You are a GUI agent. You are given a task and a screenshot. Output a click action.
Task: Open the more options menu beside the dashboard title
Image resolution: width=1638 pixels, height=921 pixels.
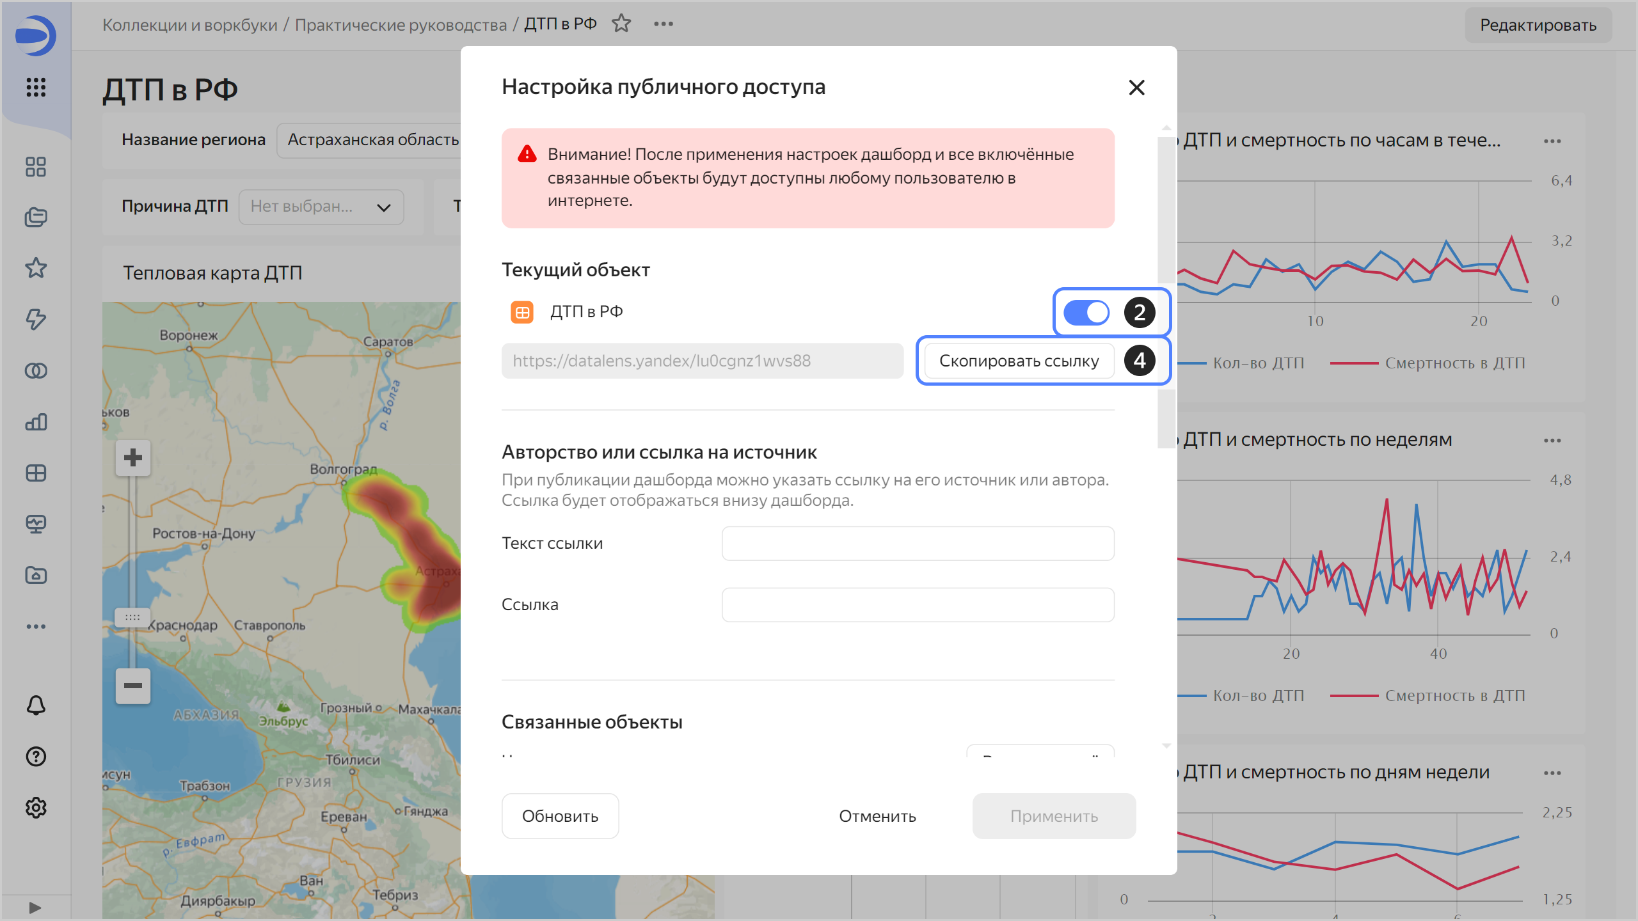coord(664,24)
